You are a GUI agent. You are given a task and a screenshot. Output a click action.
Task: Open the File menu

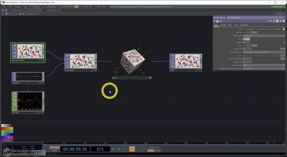click(4, 7)
